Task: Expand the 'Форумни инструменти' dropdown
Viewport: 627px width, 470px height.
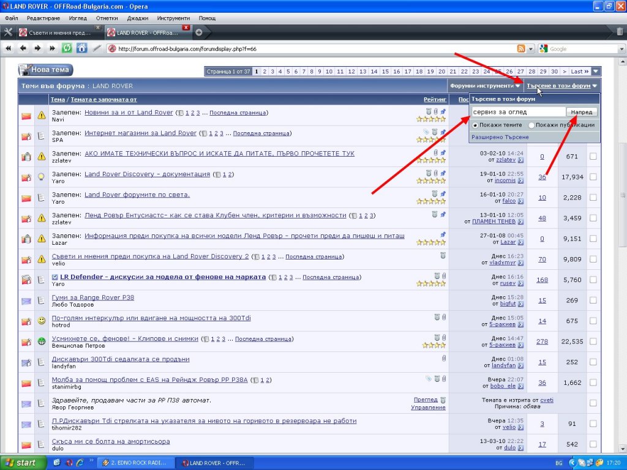Action: click(485, 86)
